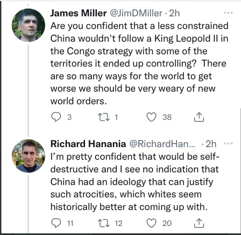Retweet James Miller's tweet
241x235 pixels.
(104, 117)
